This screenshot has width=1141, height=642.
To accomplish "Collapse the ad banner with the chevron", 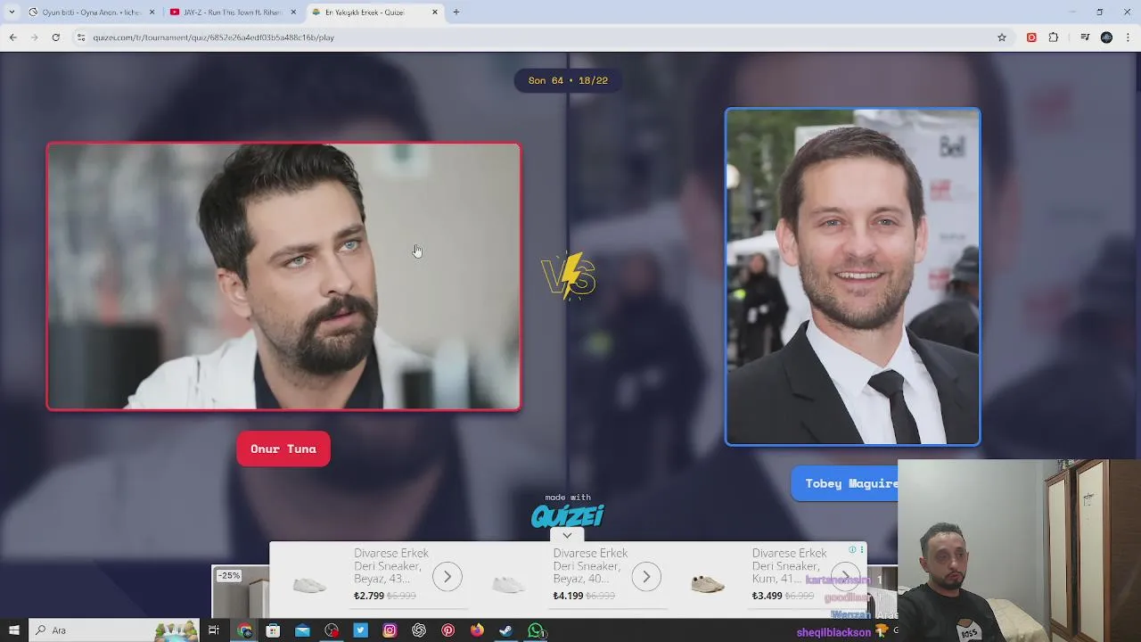I will 567,535.
